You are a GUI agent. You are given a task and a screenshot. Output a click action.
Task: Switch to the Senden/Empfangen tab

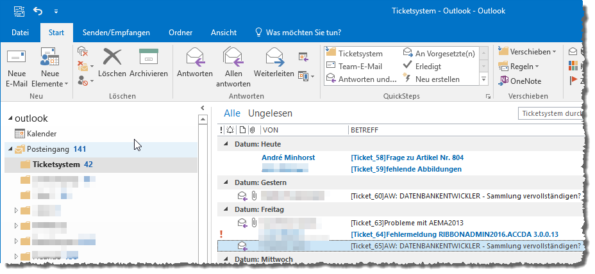(x=116, y=33)
